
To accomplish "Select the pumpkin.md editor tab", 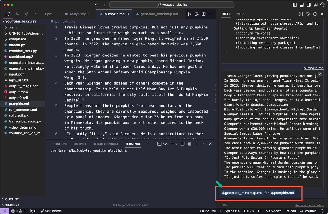I will click(x=114, y=14).
